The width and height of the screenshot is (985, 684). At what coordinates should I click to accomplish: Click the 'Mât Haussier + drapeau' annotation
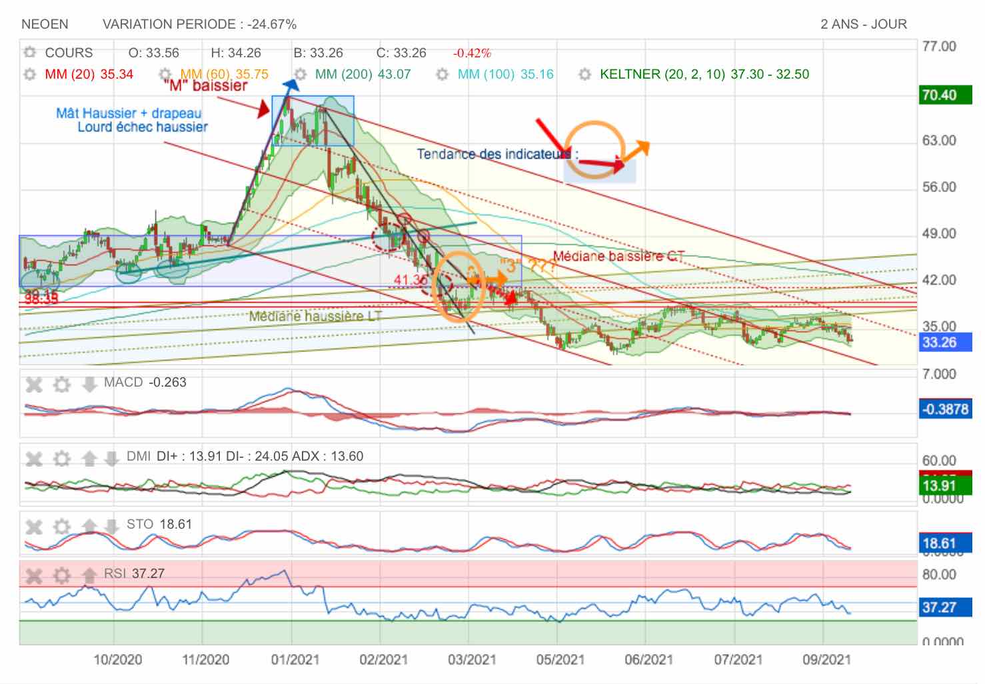click(x=129, y=113)
